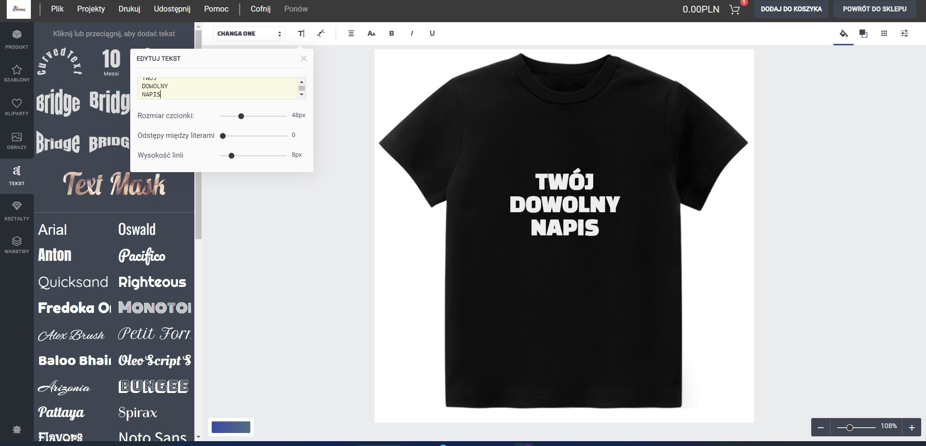Viewport: 926px width, 446px height.
Task: Open the WARSTWY layers panel
Action: tap(16, 244)
